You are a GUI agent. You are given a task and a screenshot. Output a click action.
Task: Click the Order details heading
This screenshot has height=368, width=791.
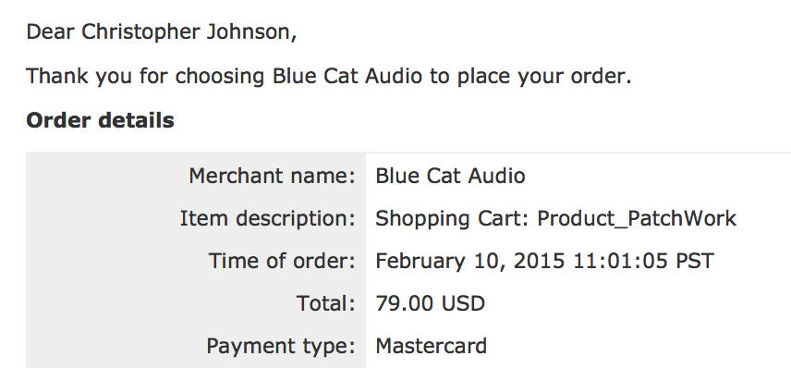100,120
